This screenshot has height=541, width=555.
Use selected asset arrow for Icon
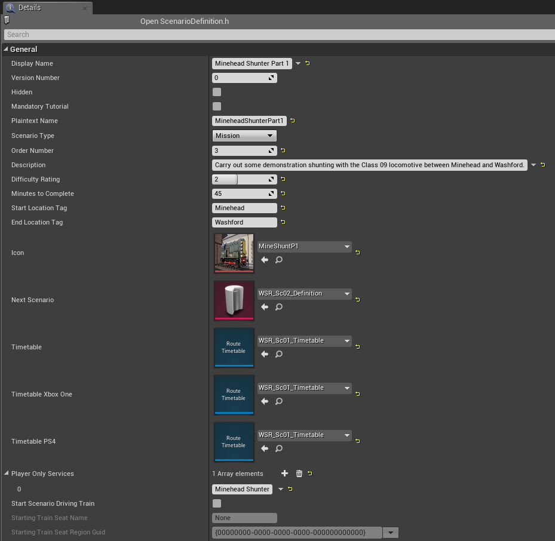click(265, 260)
